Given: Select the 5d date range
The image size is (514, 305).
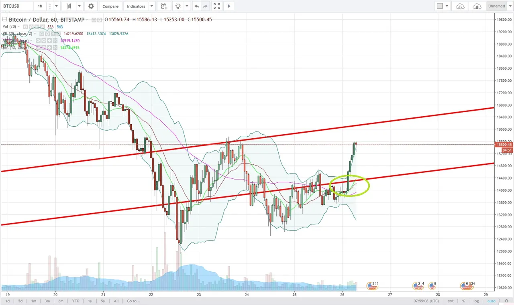Looking at the screenshot, I should (20, 301).
